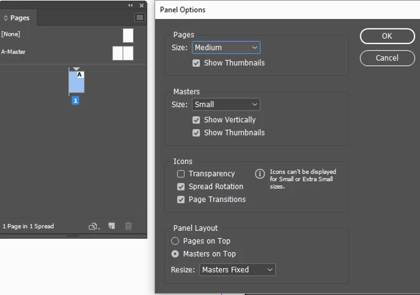Collapse the panel using the double-arrow icon

(130, 6)
